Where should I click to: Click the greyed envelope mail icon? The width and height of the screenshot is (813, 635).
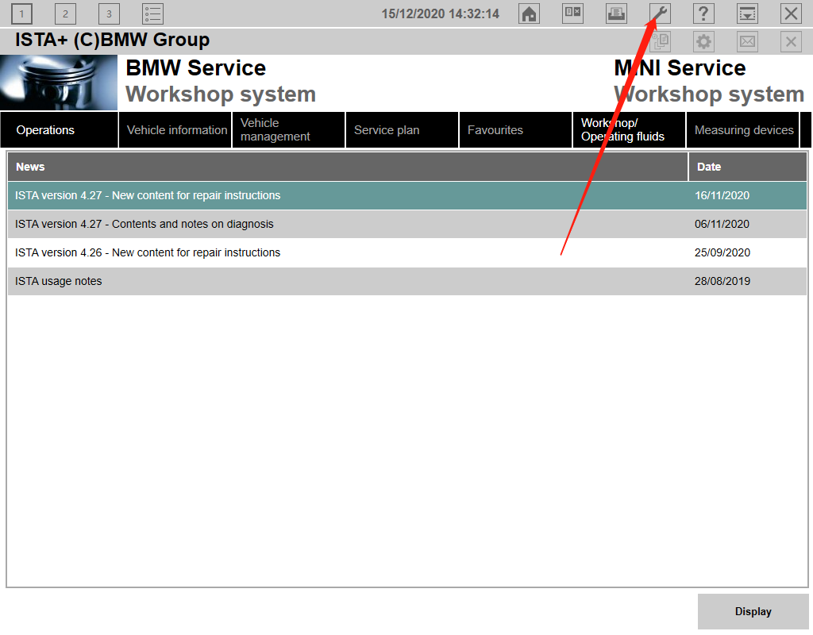[x=747, y=41]
